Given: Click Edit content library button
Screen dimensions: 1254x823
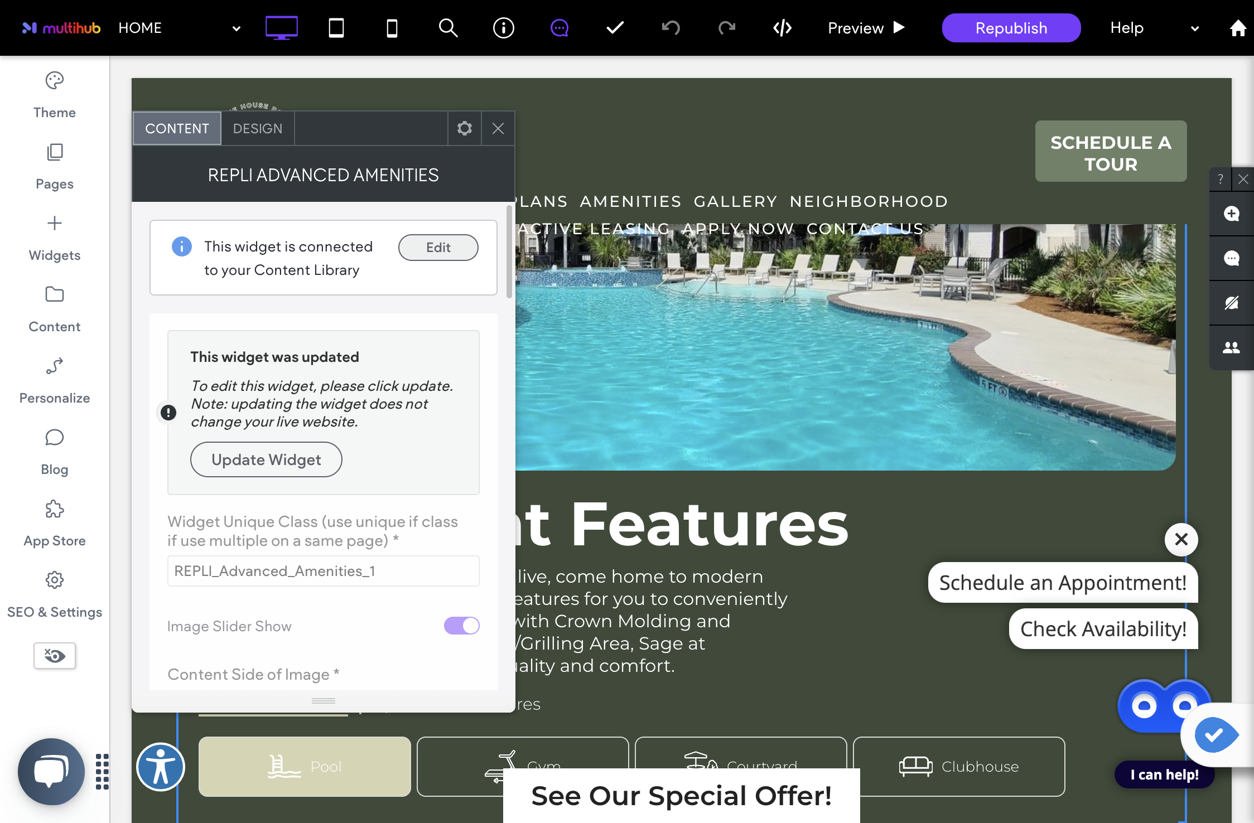Looking at the screenshot, I should pyautogui.click(x=438, y=247).
